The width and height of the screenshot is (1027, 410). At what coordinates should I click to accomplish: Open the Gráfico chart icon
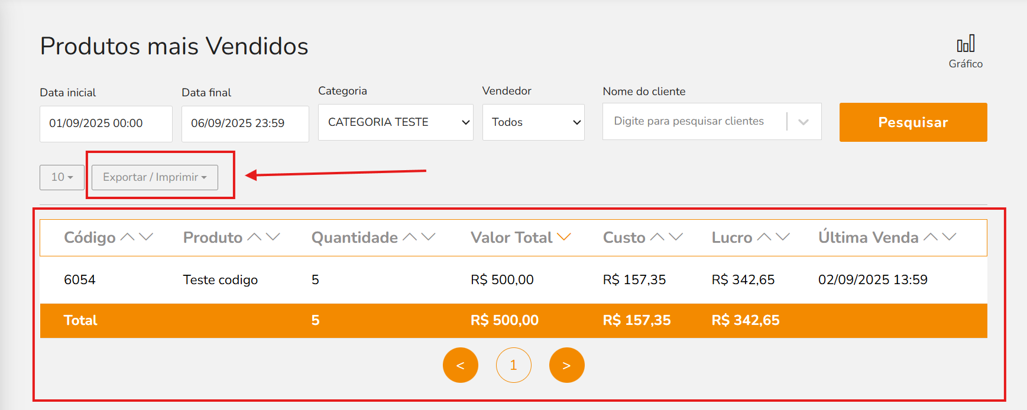[966, 44]
